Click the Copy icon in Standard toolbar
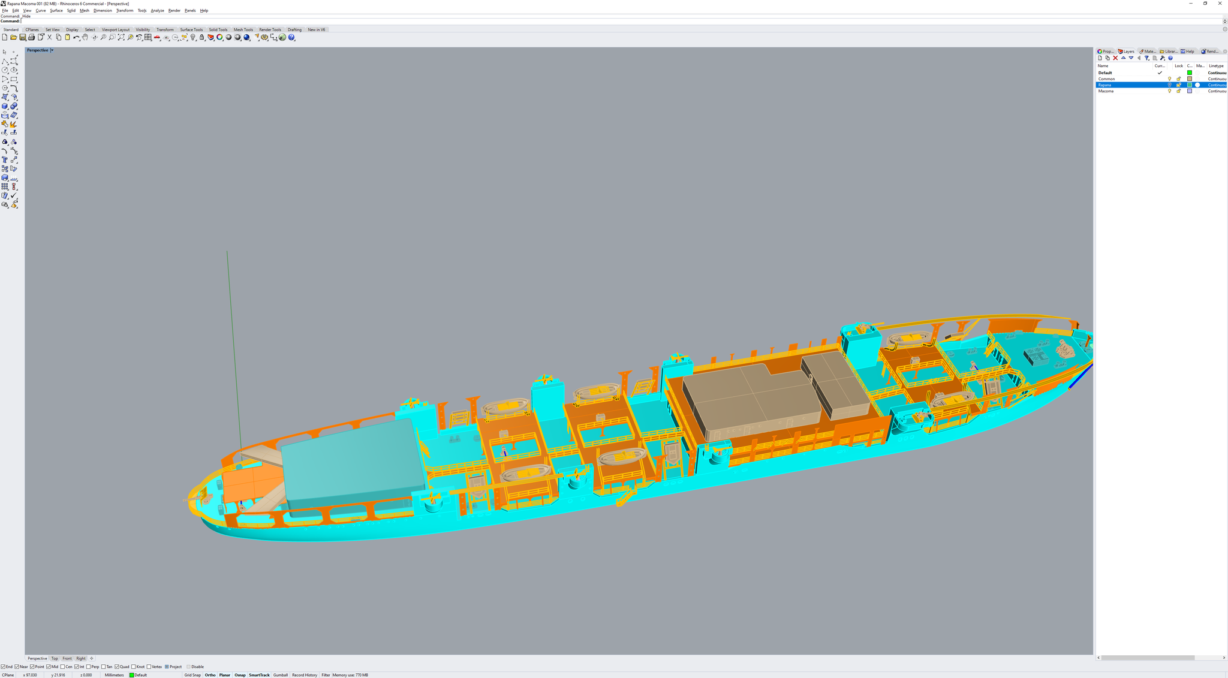The image size is (1228, 678). pyautogui.click(x=59, y=37)
